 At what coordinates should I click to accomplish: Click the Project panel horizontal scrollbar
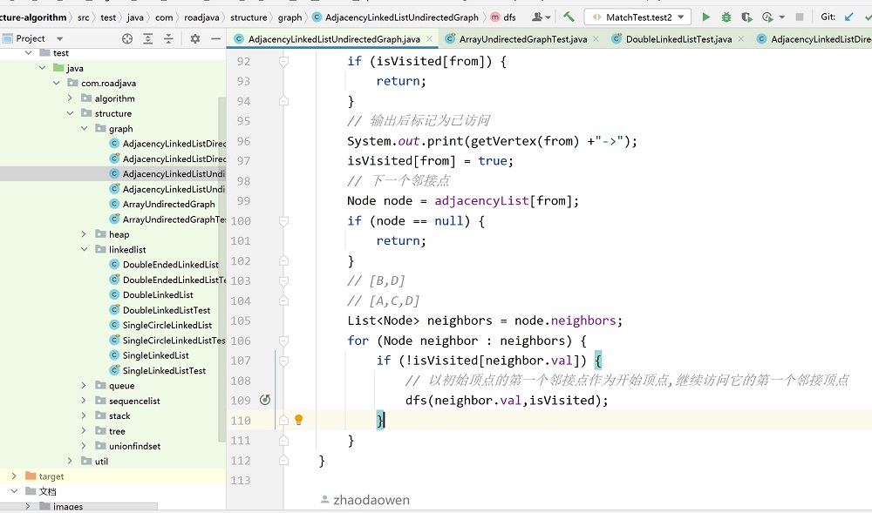click(x=79, y=506)
